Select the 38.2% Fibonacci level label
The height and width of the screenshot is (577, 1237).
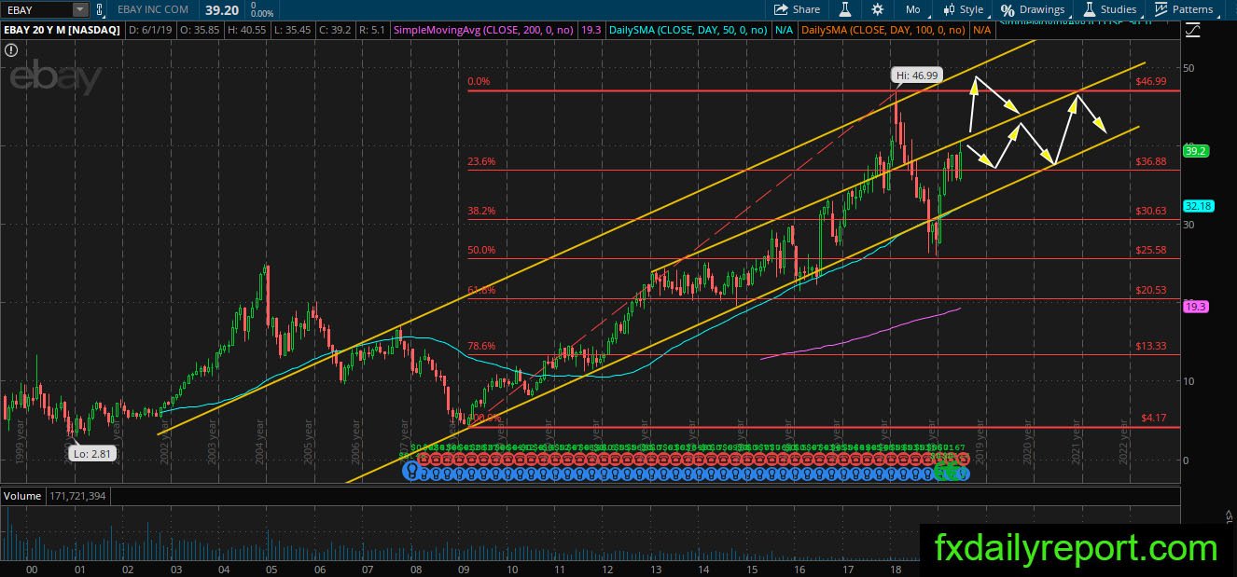[481, 211]
